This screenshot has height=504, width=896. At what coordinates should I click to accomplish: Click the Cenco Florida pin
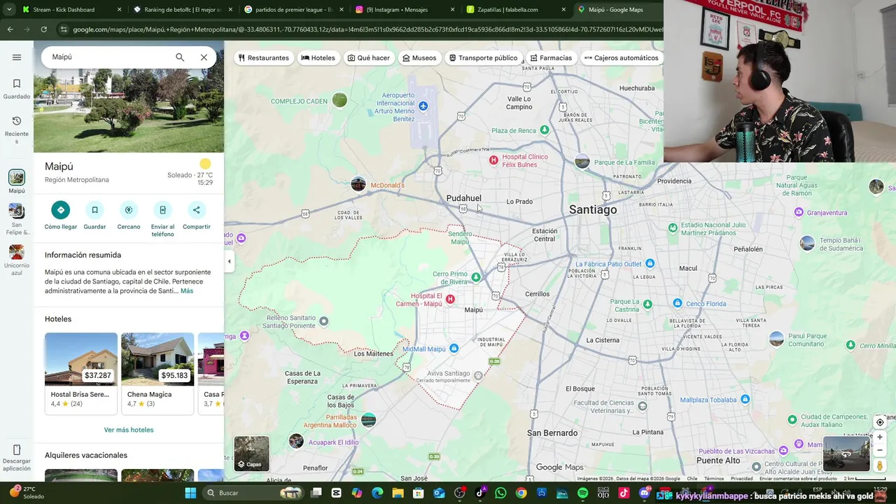(x=677, y=303)
